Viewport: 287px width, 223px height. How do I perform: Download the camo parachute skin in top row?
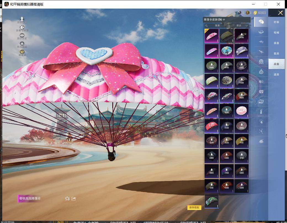(x=242, y=36)
